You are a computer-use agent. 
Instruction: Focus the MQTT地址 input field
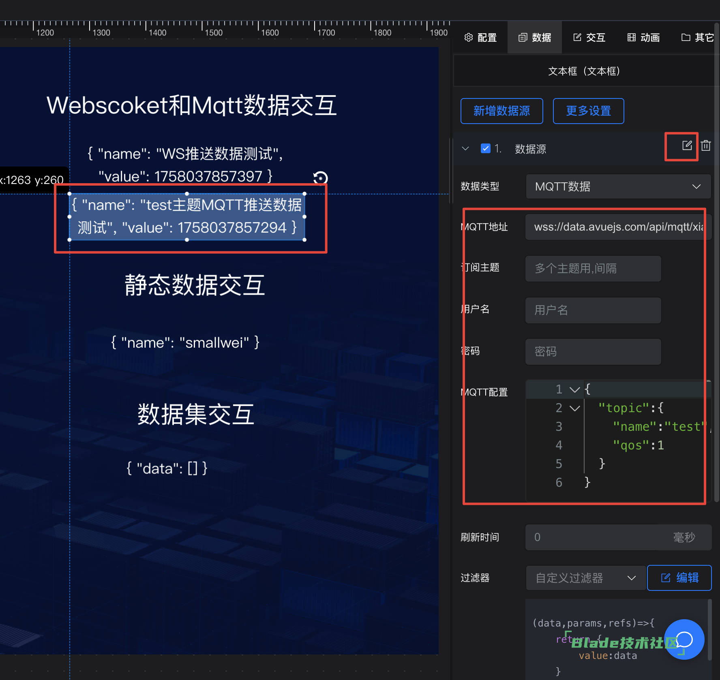(618, 227)
